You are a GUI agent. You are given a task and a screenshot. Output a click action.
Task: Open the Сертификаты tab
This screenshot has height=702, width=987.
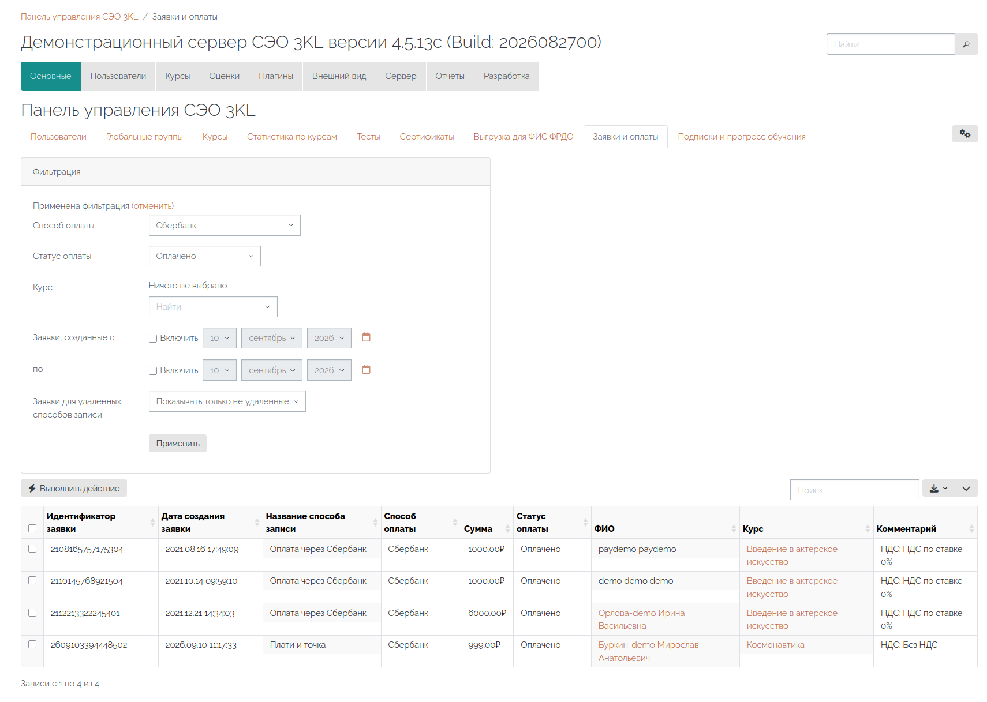[x=427, y=137]
